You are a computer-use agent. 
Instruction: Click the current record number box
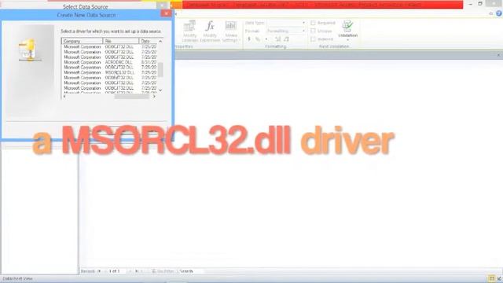click(117, 271)
